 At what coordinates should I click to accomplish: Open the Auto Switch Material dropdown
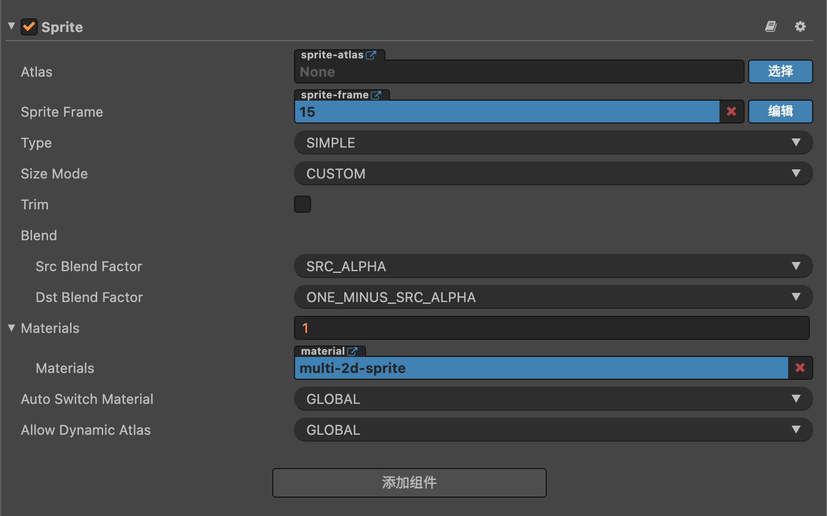553,399
